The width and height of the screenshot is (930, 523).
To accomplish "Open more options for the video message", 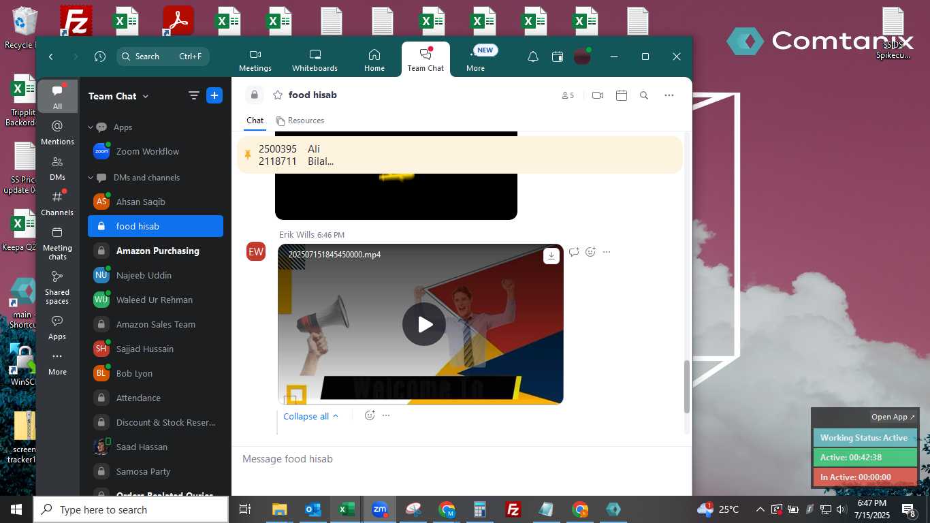I will pyautogui.click(x=607, y=252).
